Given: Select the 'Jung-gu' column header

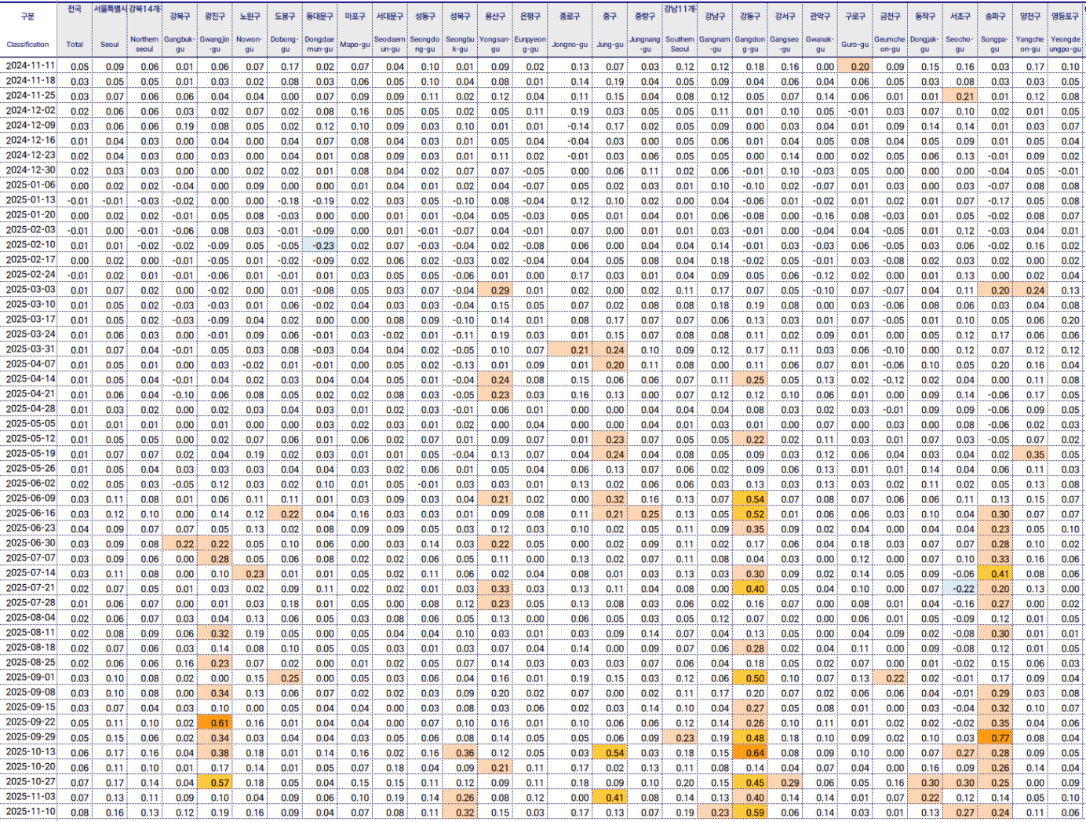Looking at the screenshot, I should (610, 45).
